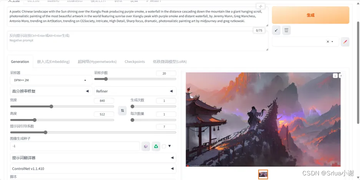The width and height of the screenshot is (360, 180).
Task: Switch to the 嵌入式(Embedding) tab
Action: coord(53,62)
